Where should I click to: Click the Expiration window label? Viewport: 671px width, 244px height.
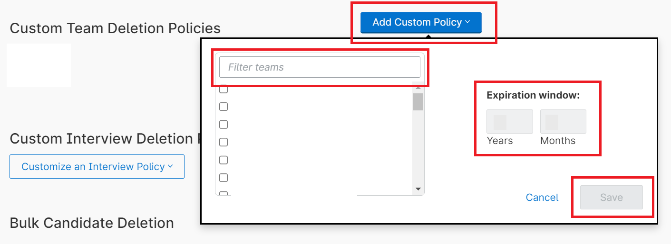[533, 95]
